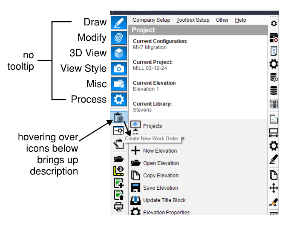Viewport: 288px width, 225px height.
Task: Click the project value 'MILL 03-12-24'
Action: point(150,68)
